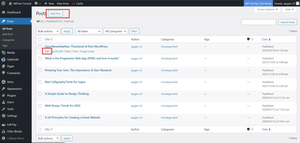Click the Collapse Menu arrow icon
The image size is (300, 143).
tap(4, 138)
